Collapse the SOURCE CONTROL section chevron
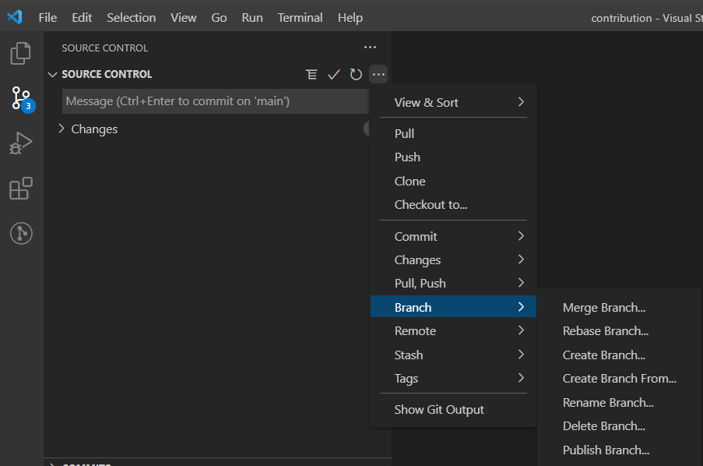703x466 pixels. pos(52,75)
